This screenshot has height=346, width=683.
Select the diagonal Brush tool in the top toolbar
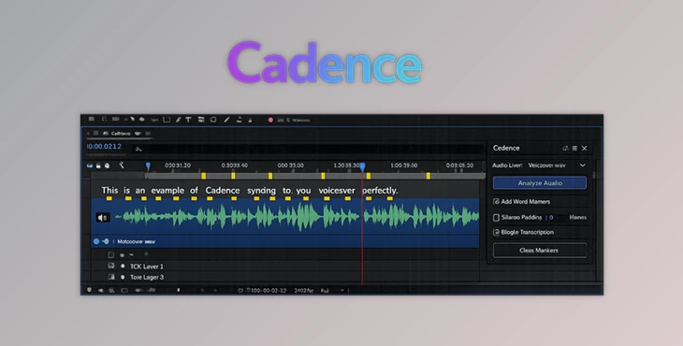pos(226,120)
